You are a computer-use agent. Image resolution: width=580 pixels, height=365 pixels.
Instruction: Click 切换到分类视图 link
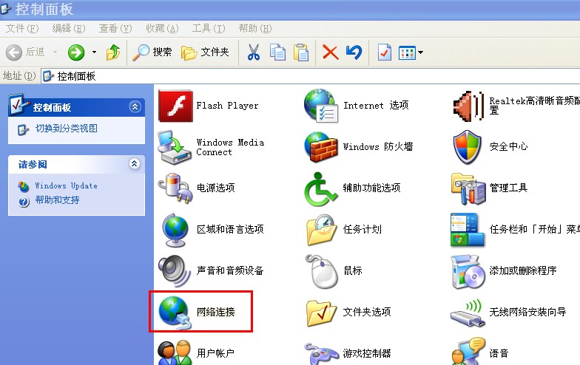coord(67,129)
